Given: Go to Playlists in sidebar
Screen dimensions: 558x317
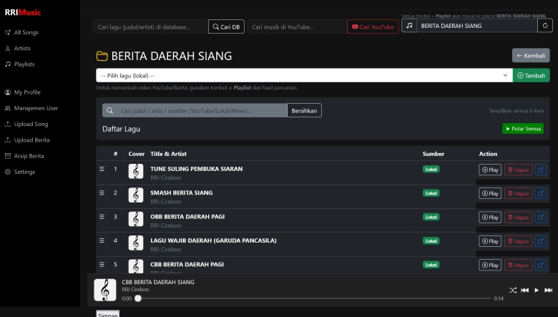Looking at the screenshot, I should 24,64.
